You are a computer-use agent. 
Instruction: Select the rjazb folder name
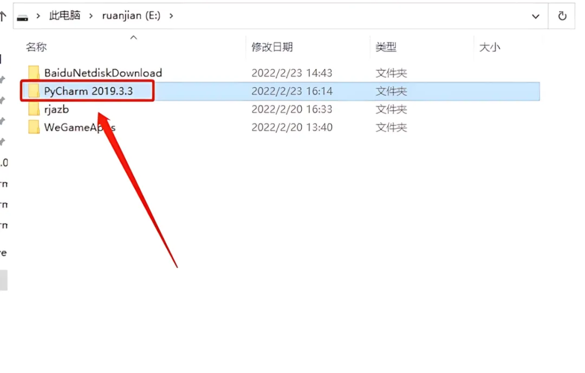point(56,109)
